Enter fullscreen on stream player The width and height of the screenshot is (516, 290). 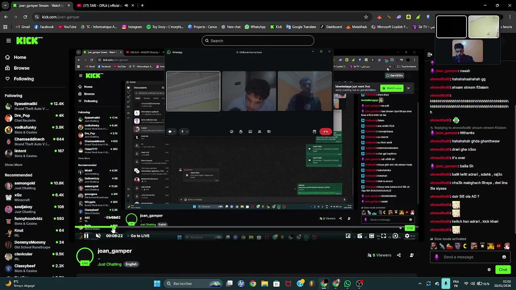[x=383, y=236]
